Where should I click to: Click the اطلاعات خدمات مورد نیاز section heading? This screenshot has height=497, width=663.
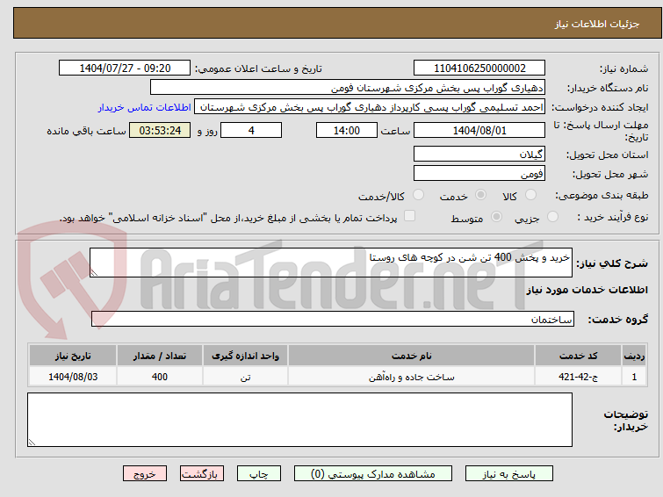point(587,290)
